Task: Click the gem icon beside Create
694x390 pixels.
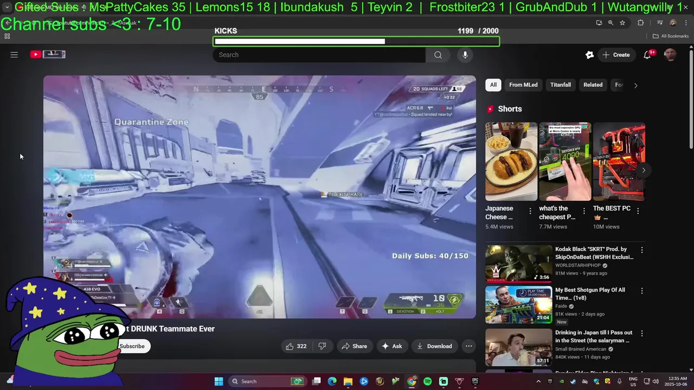Action: pos(590,55)
